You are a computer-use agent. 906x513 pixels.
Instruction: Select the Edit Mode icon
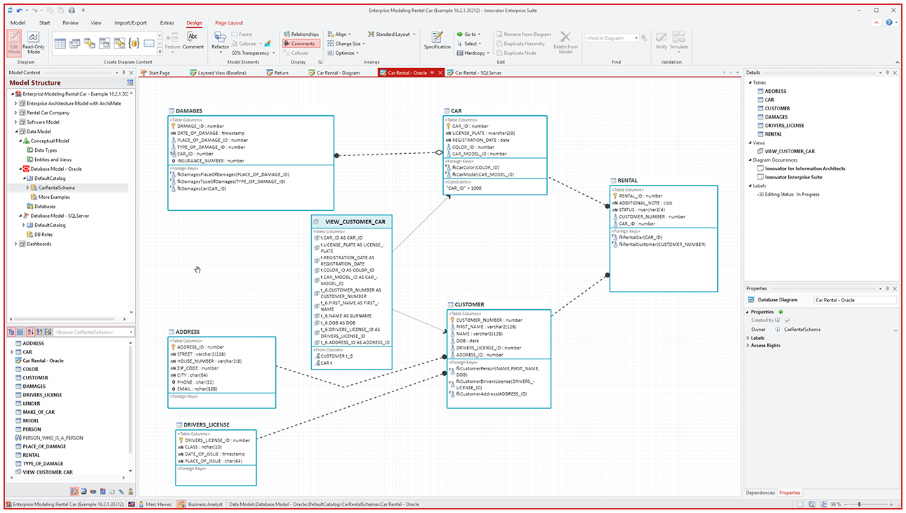pyautogui.click(x=14, y=42)
